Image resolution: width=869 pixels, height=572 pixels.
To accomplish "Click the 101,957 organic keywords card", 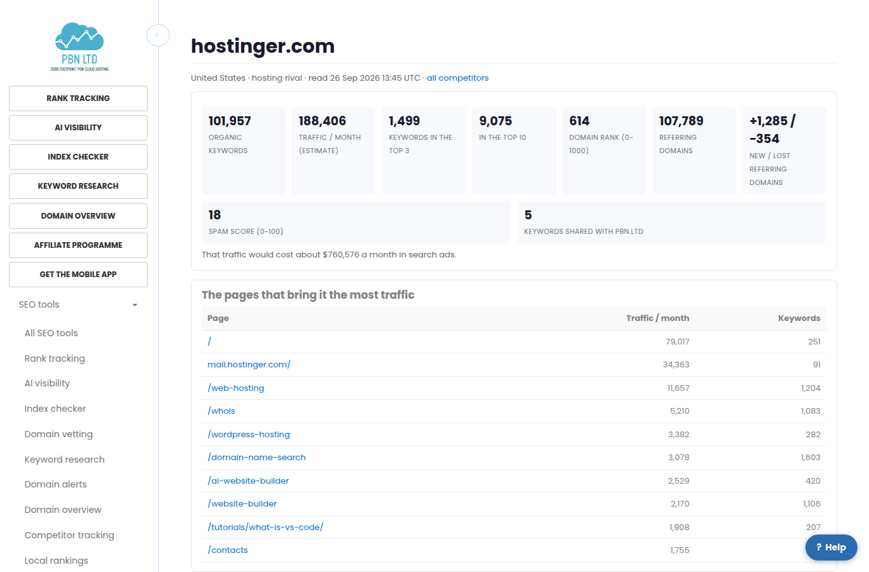I will 244,151.
